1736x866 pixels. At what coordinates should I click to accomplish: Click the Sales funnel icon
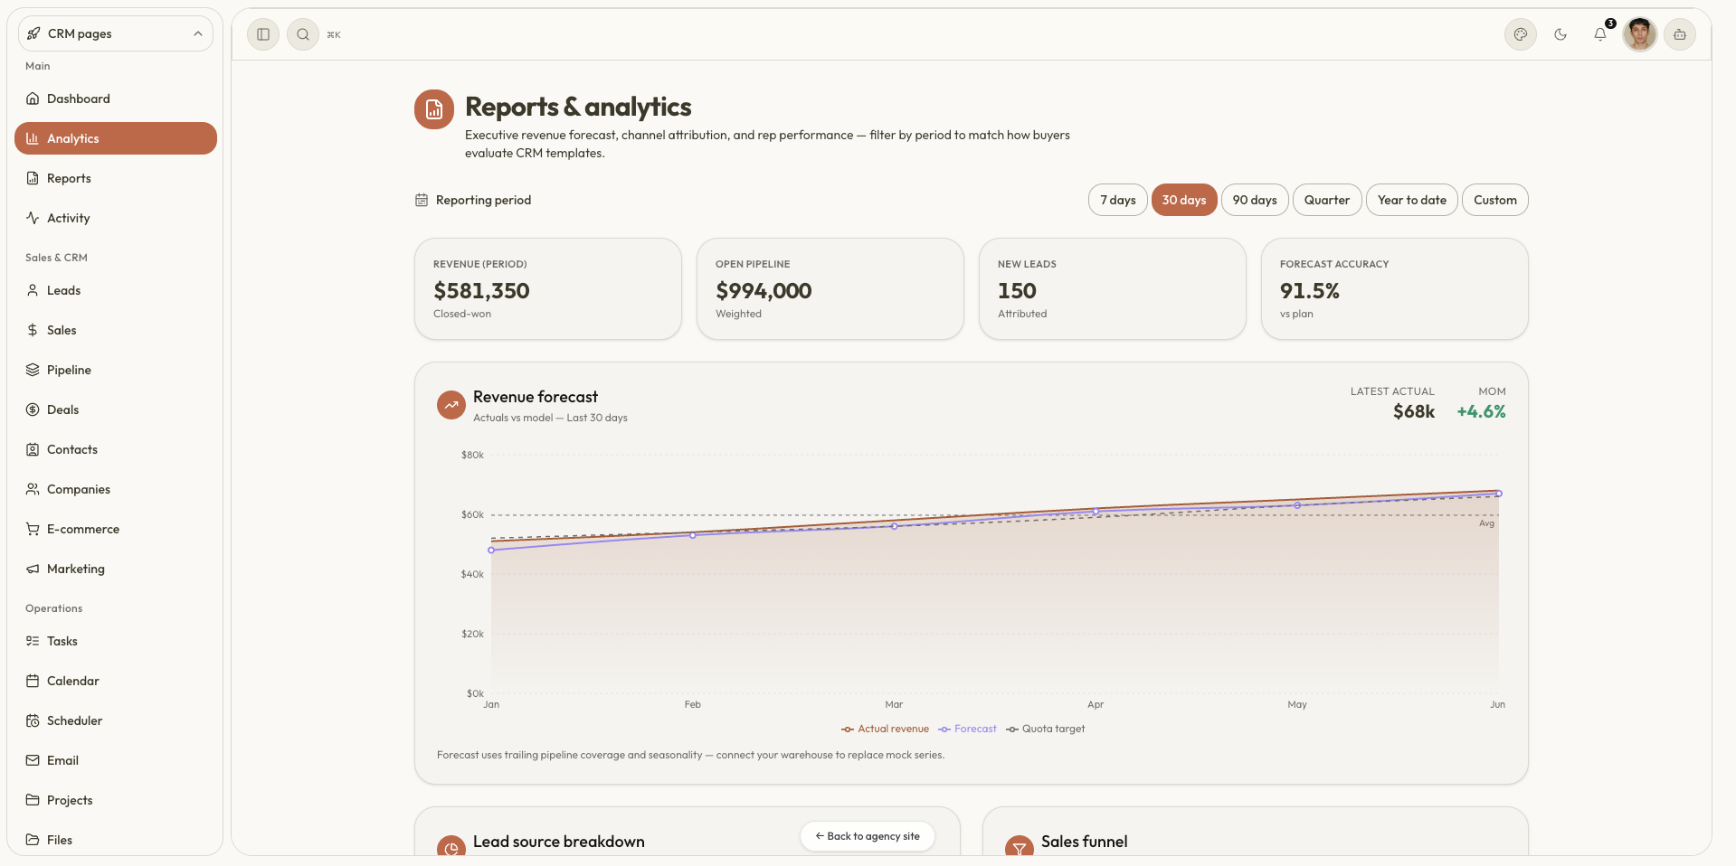[x=1020, y=848]
